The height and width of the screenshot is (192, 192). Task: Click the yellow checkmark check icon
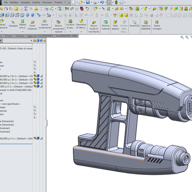point(16,9)
